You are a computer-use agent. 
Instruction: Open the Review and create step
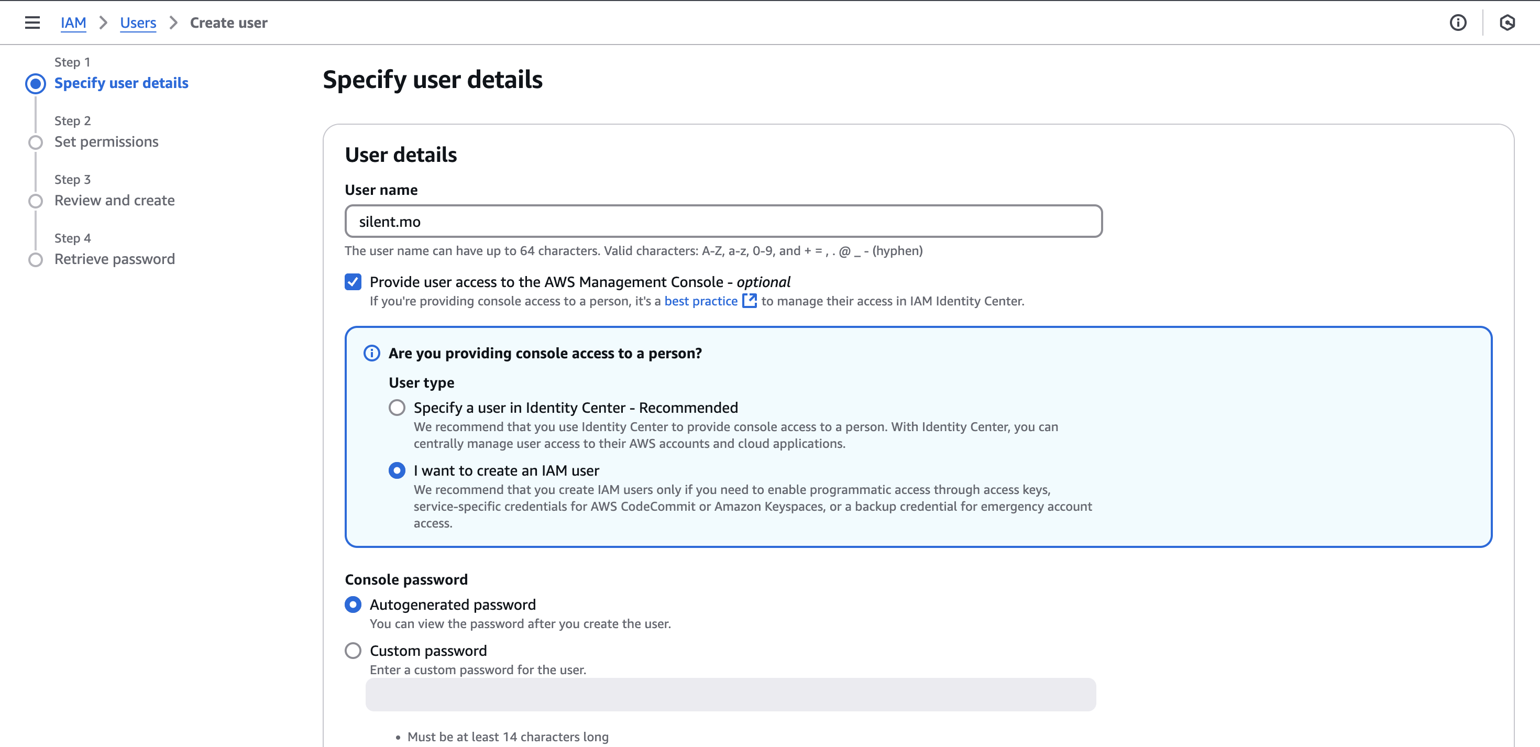(114, 200)
